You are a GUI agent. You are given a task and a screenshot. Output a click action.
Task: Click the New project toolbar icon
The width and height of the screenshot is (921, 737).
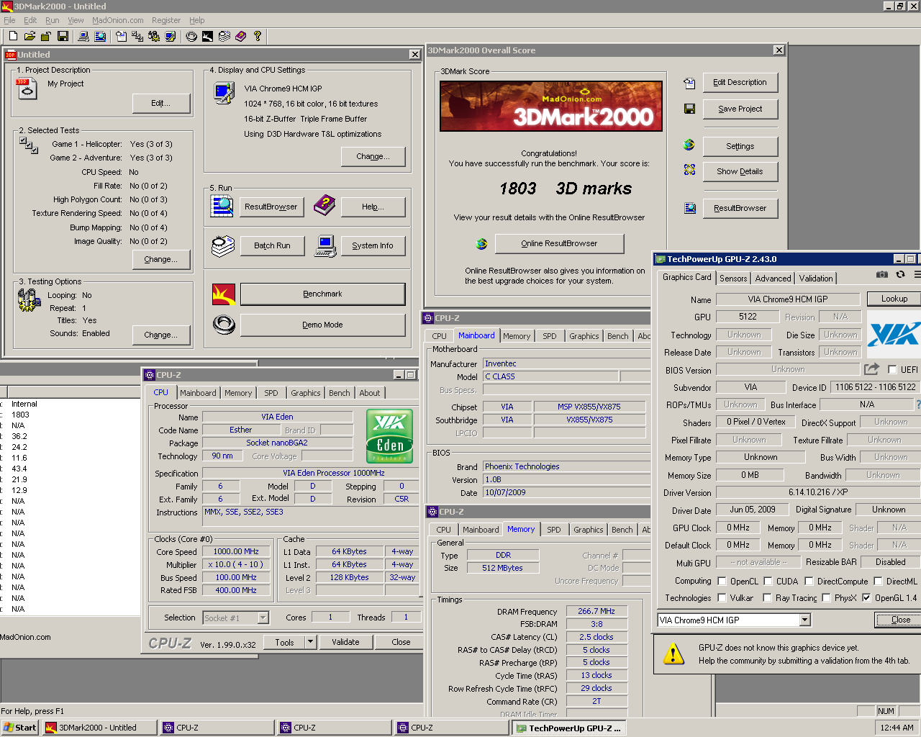(13, 36)
